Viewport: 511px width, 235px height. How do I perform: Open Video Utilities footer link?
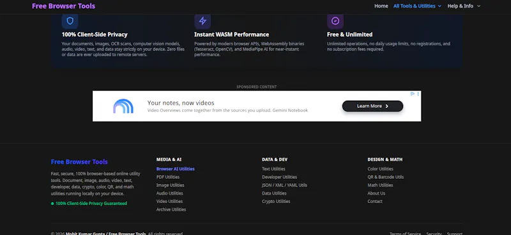[169, 201]
